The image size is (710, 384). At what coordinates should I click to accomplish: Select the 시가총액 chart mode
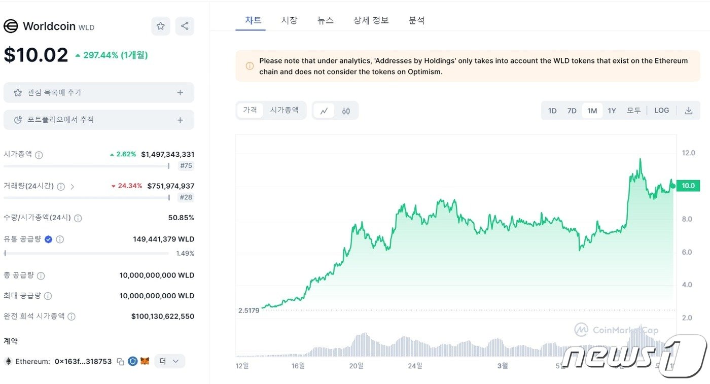pyautogui.click(x=284, y=110)
